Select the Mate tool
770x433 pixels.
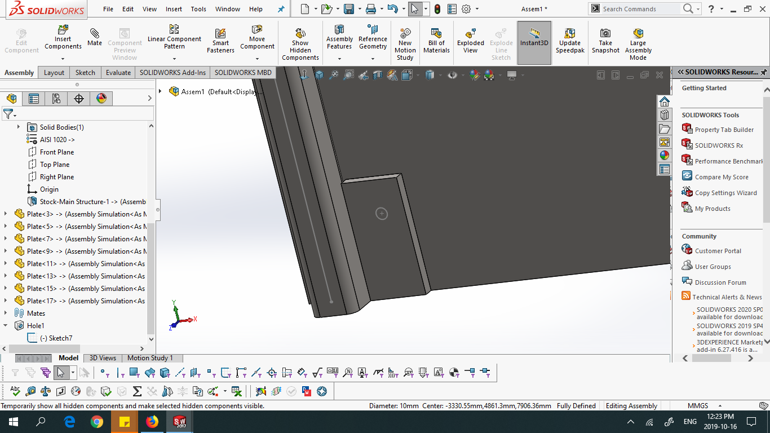point(95,36)
